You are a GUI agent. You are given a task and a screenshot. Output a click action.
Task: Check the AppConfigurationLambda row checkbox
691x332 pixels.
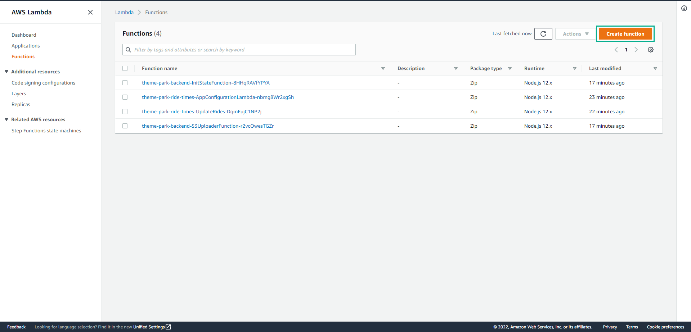(x=125, y=97)
